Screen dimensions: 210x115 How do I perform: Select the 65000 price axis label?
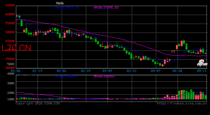click(10, 5)
